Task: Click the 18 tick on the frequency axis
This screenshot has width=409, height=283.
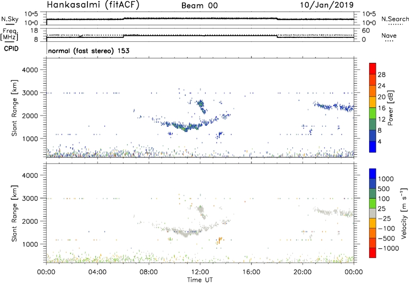Action: point(34,31)
